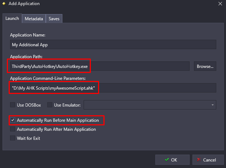Click inside the Use Emulator combo box
The image size is (226, 168).
pyautogui.click(x=146, y=105)
